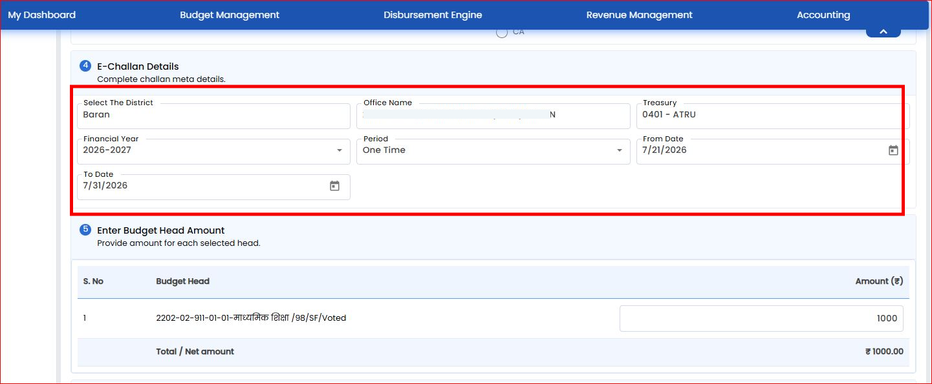The height and width of the screenshot is (384, 932).
Task: Click the To Date value 7/31/2026
Action: coord(105,186)
